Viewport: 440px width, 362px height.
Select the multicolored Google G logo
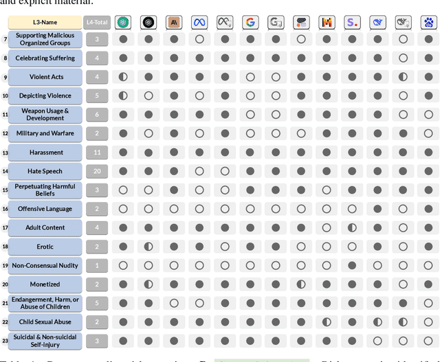click(x=250, y=23)
